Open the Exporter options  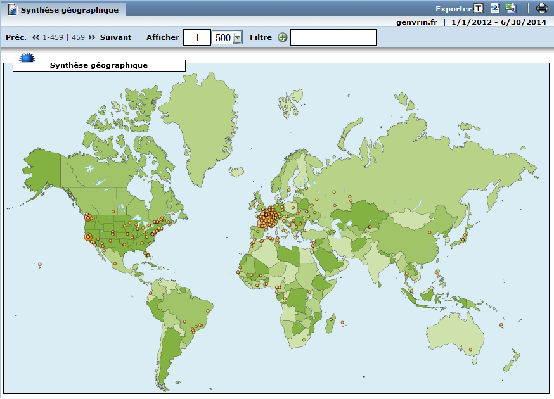coord(453,8)
